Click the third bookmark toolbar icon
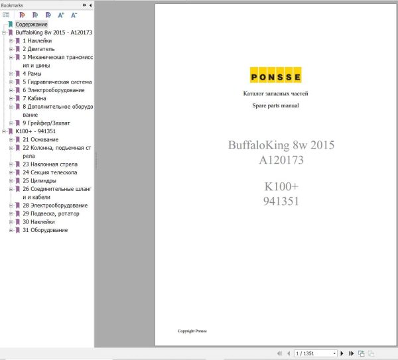The height and width of the screenshot is (360, 398). coord(48,15)
